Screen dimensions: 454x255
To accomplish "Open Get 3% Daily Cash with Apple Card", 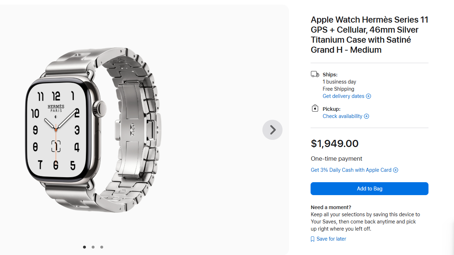I will (351, 170).
